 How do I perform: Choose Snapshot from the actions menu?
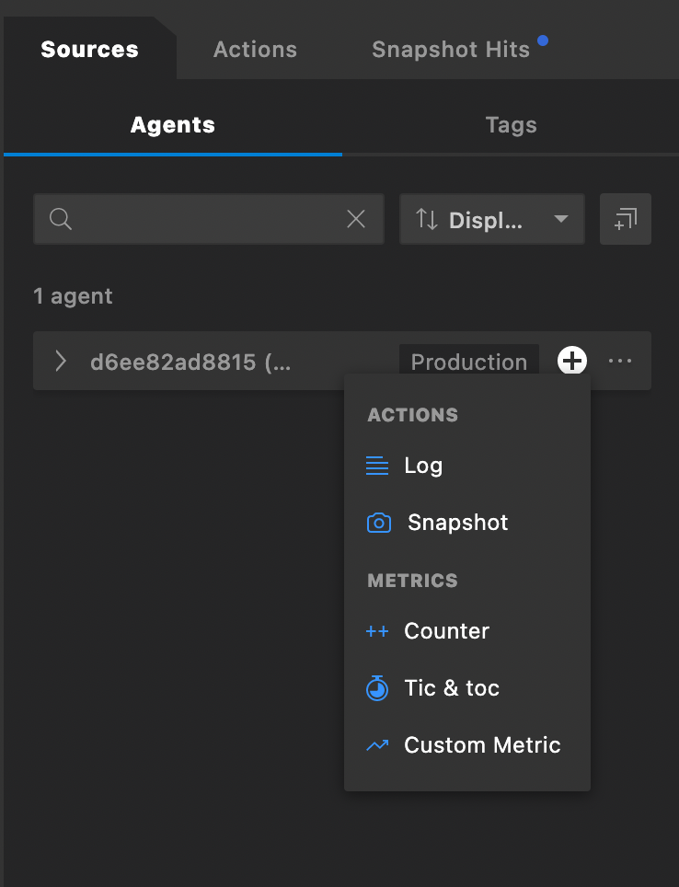[457, 523]
